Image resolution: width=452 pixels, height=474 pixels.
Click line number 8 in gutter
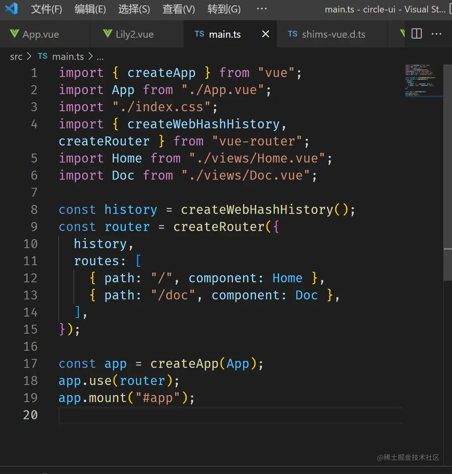[x=34, y=210]
